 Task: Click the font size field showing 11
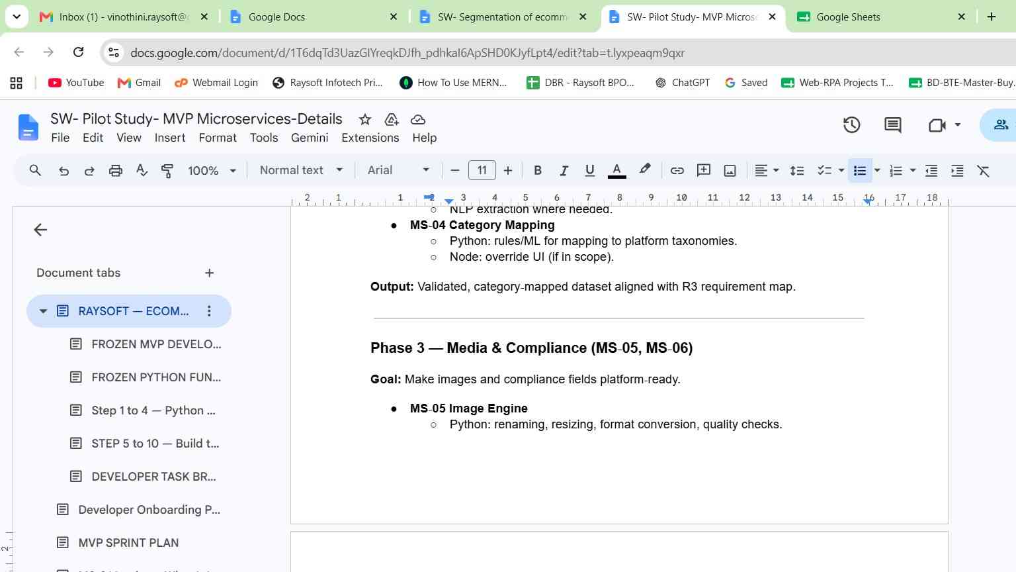[x=482, y=170]
